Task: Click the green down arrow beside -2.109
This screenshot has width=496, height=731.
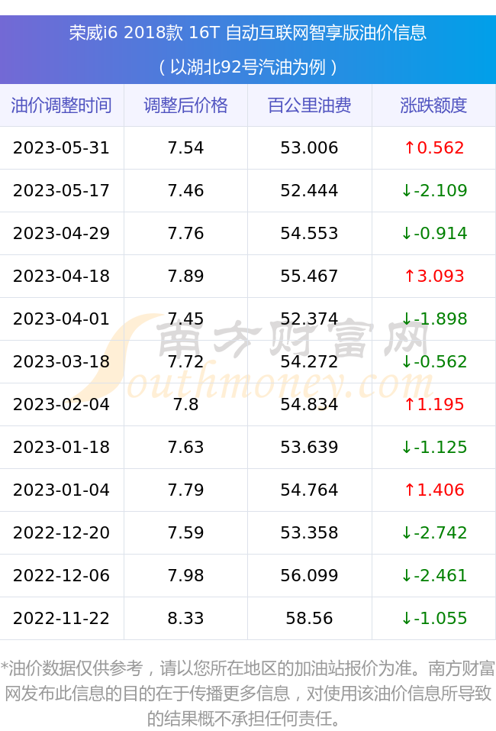Action: click(407, 191)
